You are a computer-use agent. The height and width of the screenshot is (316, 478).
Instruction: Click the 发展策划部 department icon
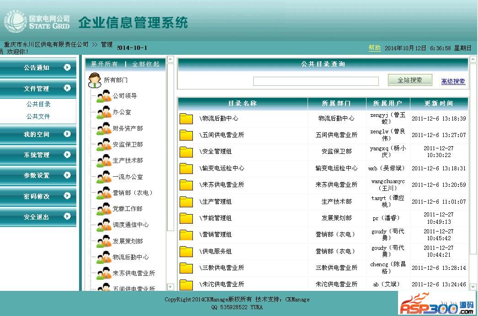(x=104, y=241)
